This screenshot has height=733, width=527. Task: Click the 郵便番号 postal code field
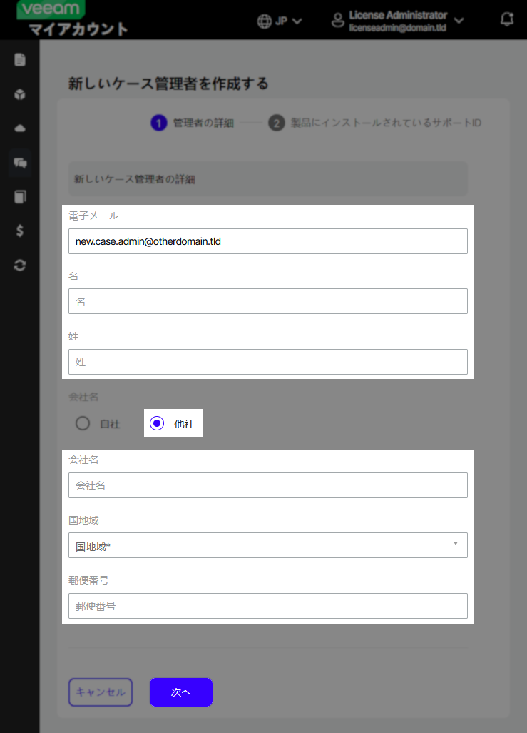pyautogui.click(x=267, y=606)
